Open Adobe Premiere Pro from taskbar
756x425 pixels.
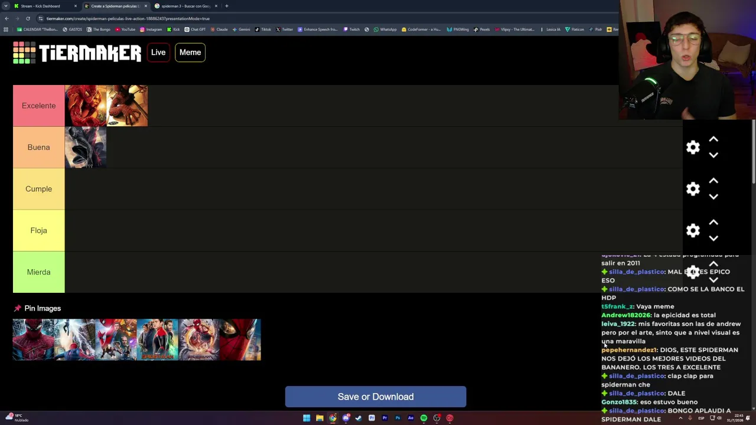tap(384, 418)
